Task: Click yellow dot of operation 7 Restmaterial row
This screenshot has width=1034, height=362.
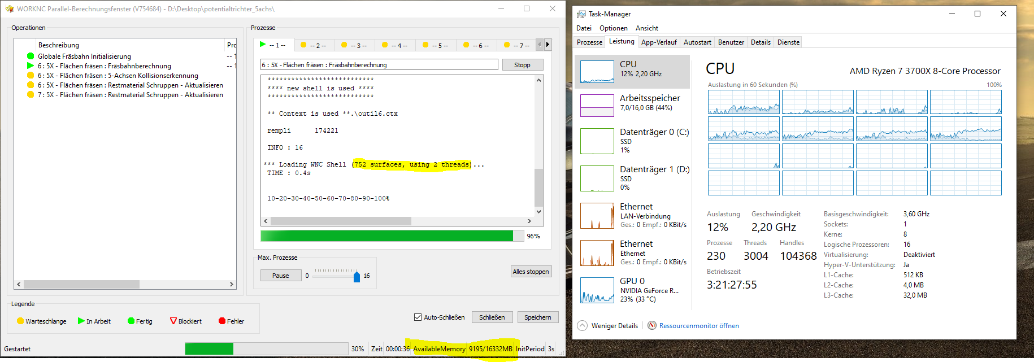Action: point(31,94)
